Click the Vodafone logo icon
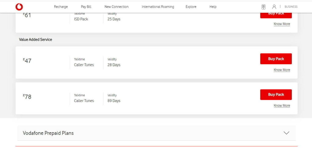The image size is (312, 148). click(19, 7)
